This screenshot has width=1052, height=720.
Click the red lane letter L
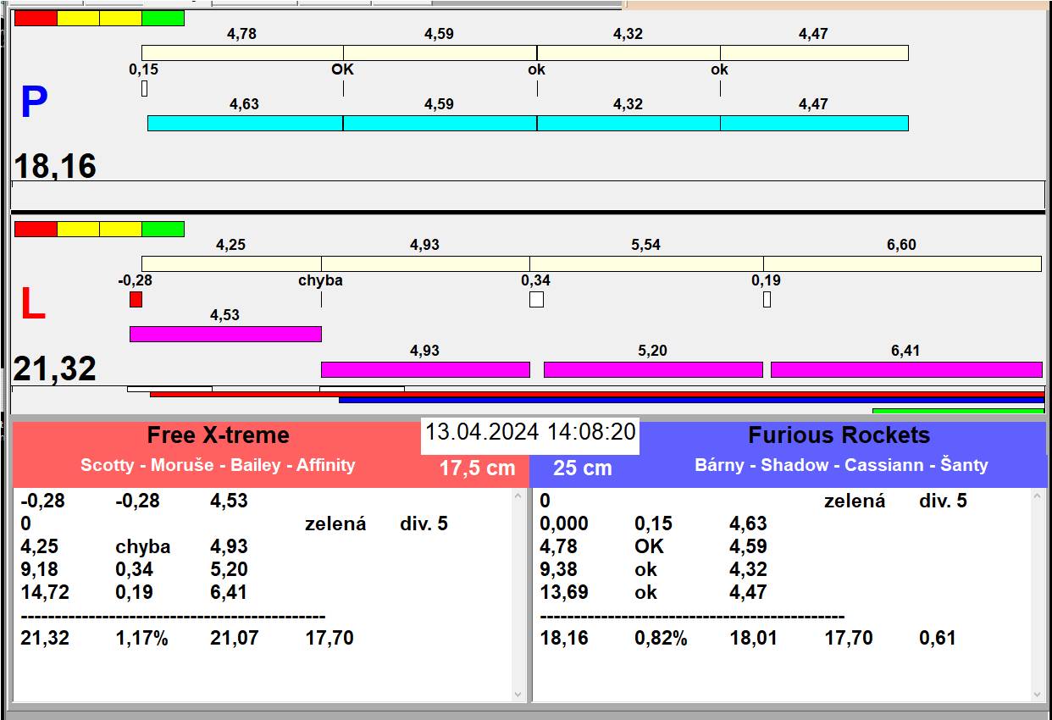coord(32,305)
